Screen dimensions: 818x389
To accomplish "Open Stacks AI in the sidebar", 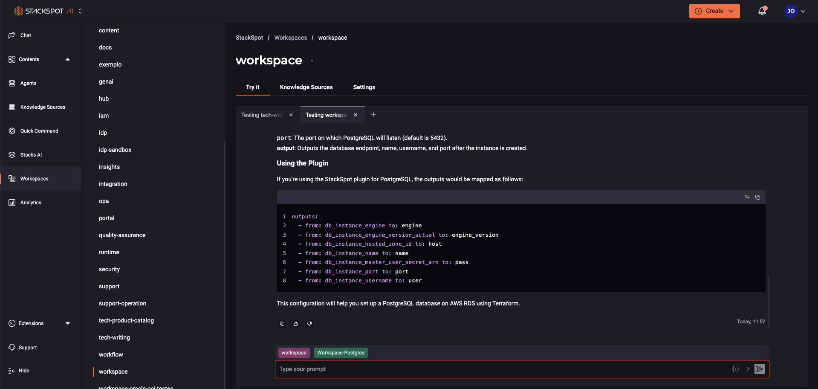I will (31, 155).
